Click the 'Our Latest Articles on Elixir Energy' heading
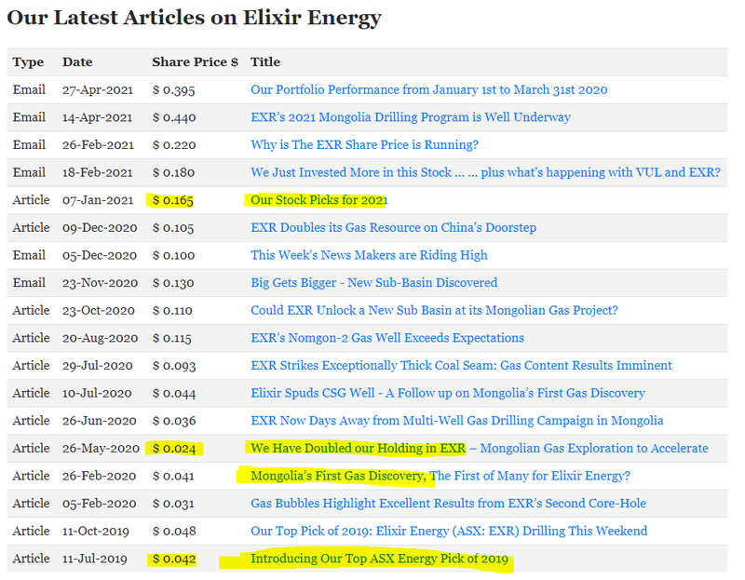The width and height of the screenshot is (745, 580). tap(195, 18)
